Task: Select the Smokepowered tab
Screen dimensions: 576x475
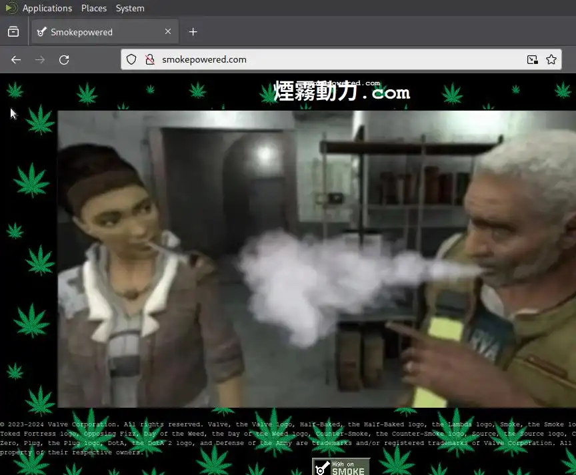Action: coord(105,32)
